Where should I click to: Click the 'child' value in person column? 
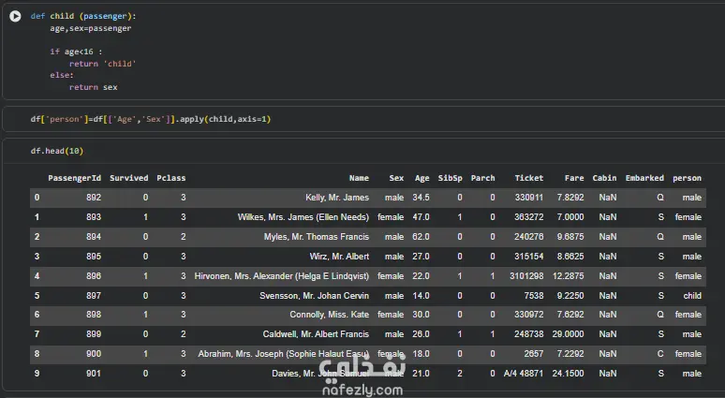pos(692,296)
